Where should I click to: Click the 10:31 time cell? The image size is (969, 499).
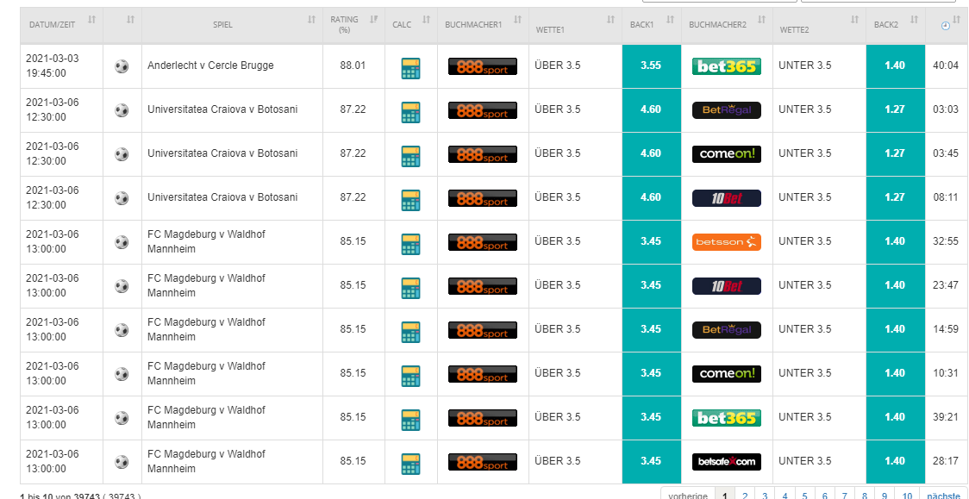[x=946, y=373]
